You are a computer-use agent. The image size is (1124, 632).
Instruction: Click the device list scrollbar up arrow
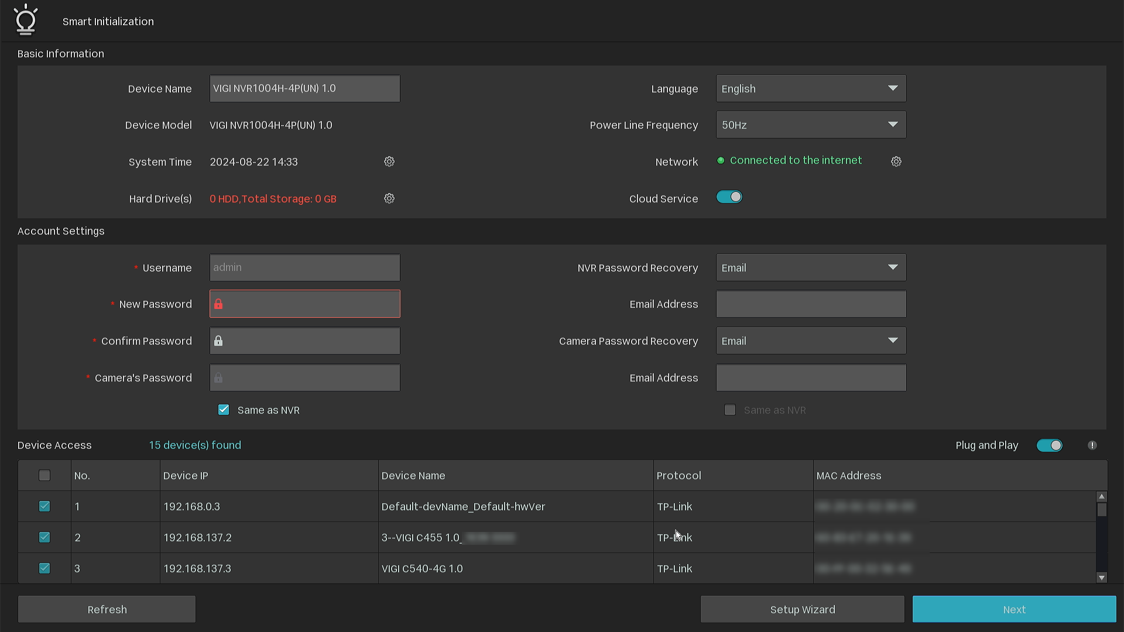point(1102,496)
